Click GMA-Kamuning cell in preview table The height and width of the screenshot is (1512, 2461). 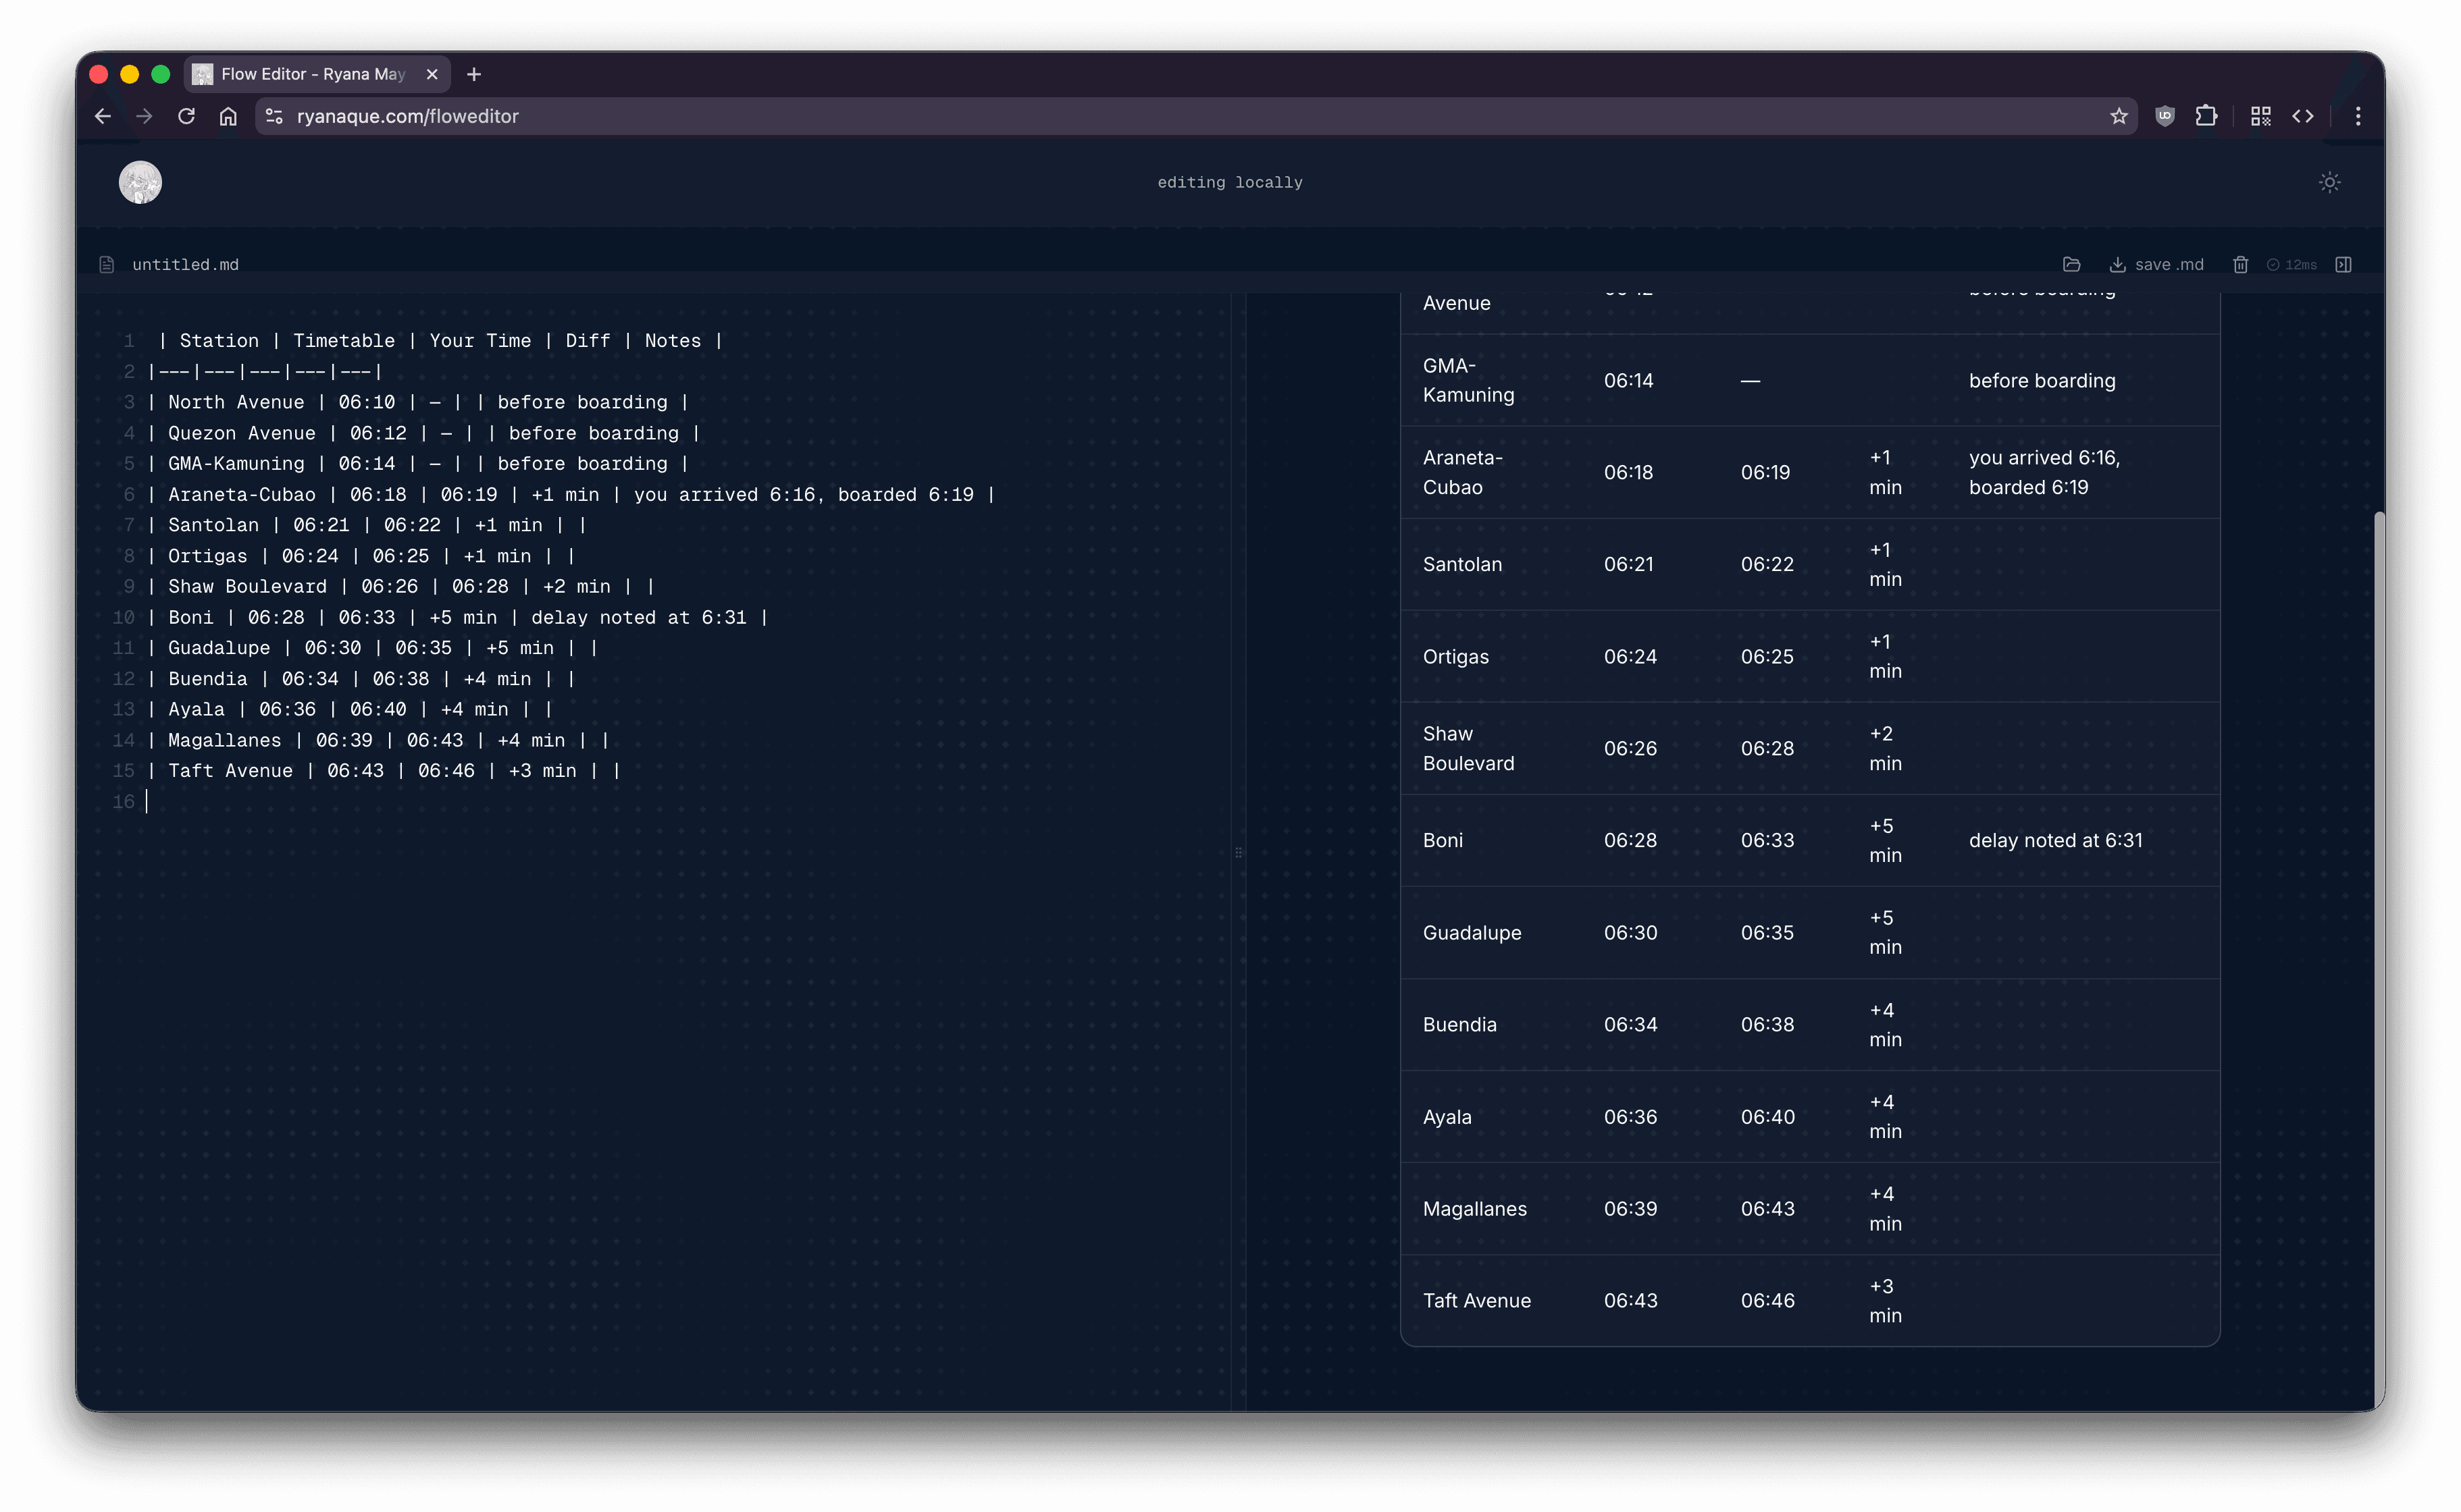coord(1468,380)
